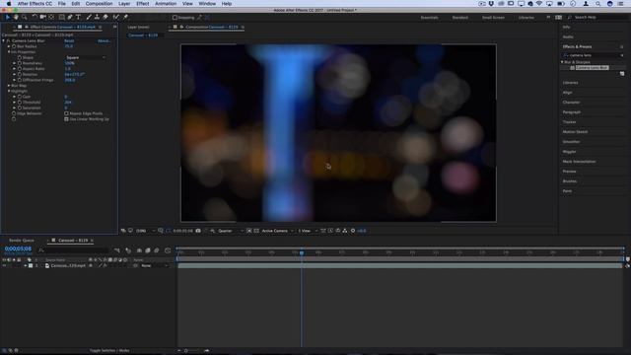Toggle Roundness stopwatch

coord(20,63)
